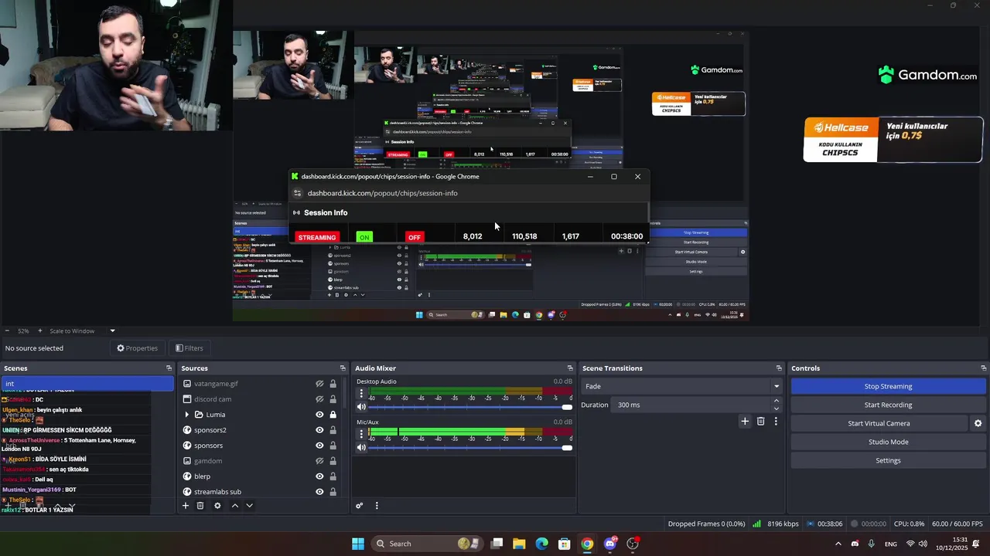Open File Explorer from the taskbar
Viewport: 990px width, 556px height.
click(519, 544)
